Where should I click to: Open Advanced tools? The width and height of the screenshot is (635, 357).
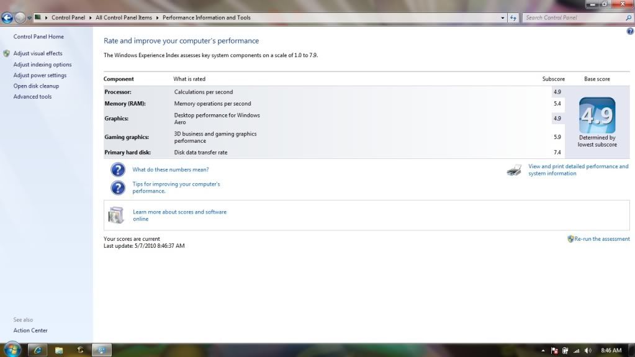(x=32, y=97)
